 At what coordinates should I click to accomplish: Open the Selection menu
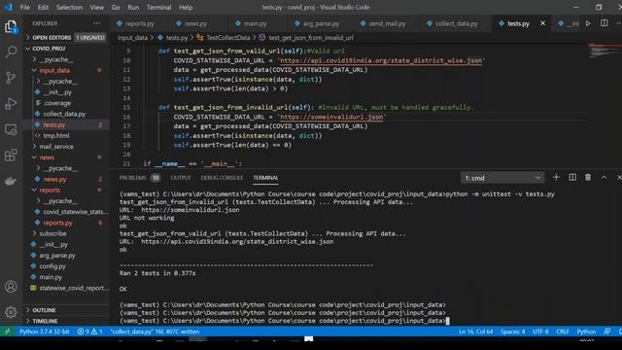pyautogui.click(x=69, y=7)
